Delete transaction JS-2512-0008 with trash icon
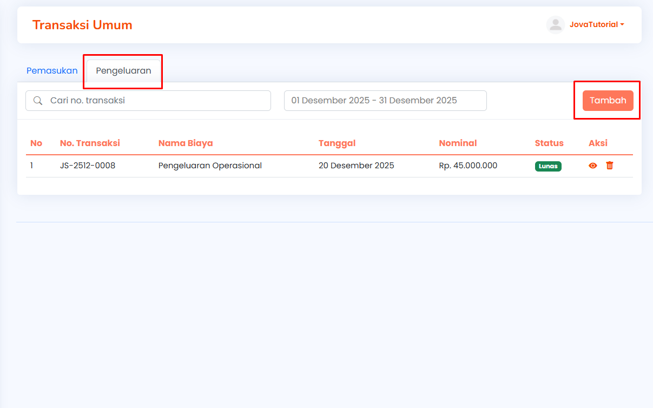The width and height of the screenshot is (653, 408). [610, 166]
